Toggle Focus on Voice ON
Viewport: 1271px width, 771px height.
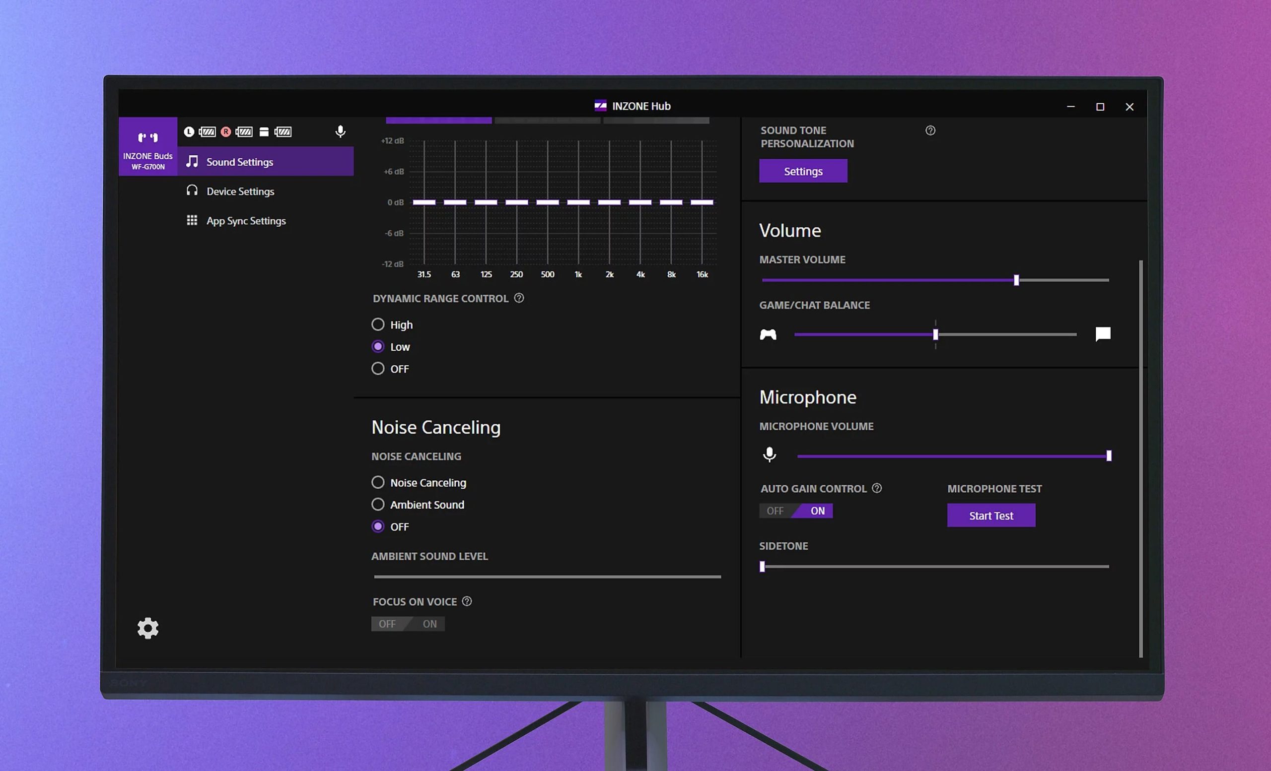[x=428, y=623]
